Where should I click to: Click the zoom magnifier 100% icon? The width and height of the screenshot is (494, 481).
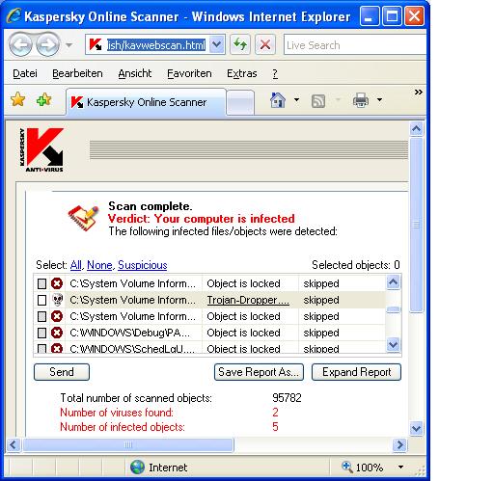click(x=347, y=467)
